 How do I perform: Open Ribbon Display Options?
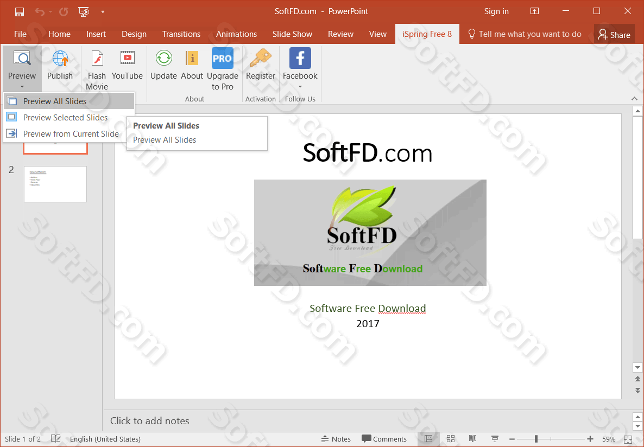click(x=534, y=11)
